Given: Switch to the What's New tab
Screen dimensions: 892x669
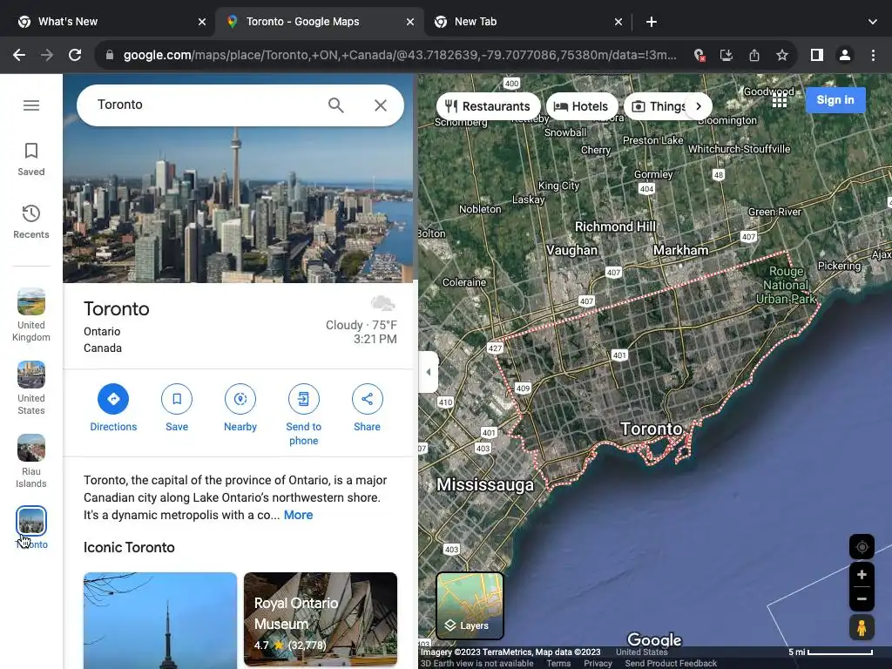Looking at the screenshot, I should [x=108, y=22].
